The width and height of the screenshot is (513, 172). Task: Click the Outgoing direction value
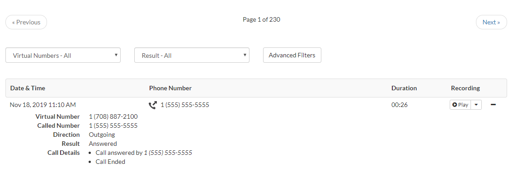[x=102, y=135]
